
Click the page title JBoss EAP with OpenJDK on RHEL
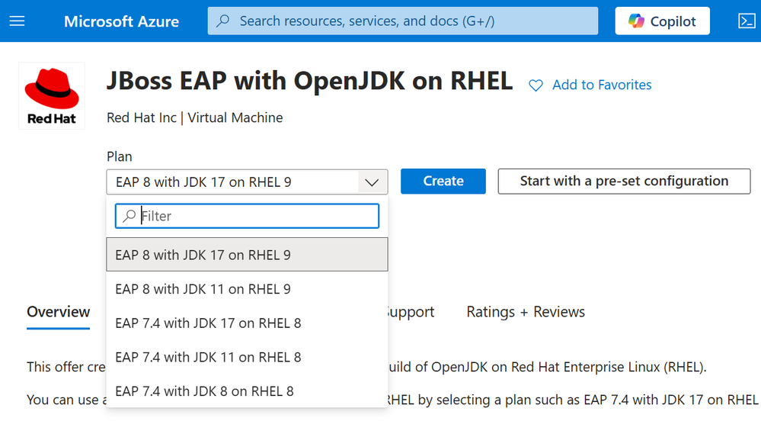(x=309, y=81)
